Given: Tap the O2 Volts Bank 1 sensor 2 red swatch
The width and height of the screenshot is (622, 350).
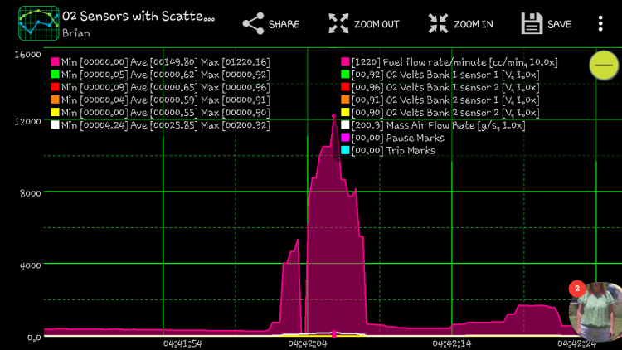Looking at the screenshot, I should click(x=345, y=87).
